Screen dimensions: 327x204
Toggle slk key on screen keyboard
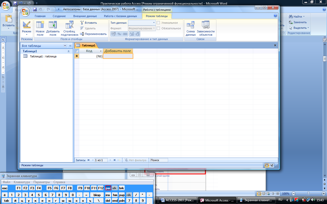point(115,188)
